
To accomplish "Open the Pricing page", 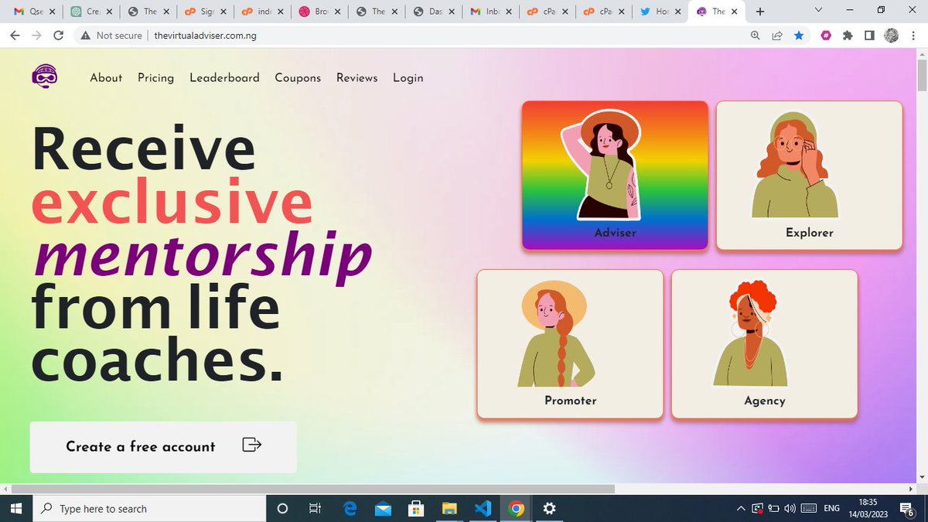I will pyautogui.click(x=155, y=78).
